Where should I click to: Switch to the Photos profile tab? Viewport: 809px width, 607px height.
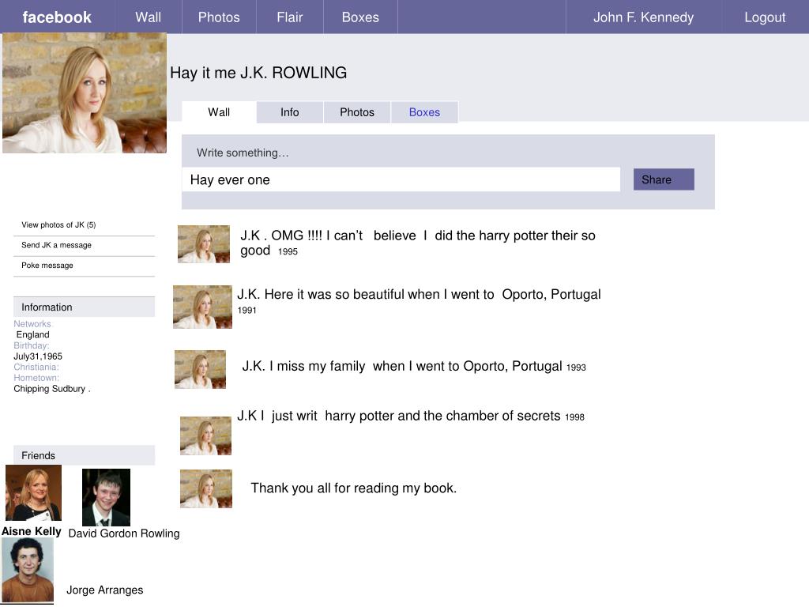[356, 112]
